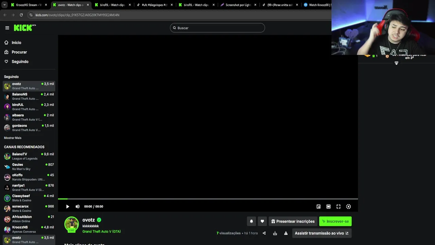
Task: Open nanfps1 recommended channel
Action: point(29,187)
